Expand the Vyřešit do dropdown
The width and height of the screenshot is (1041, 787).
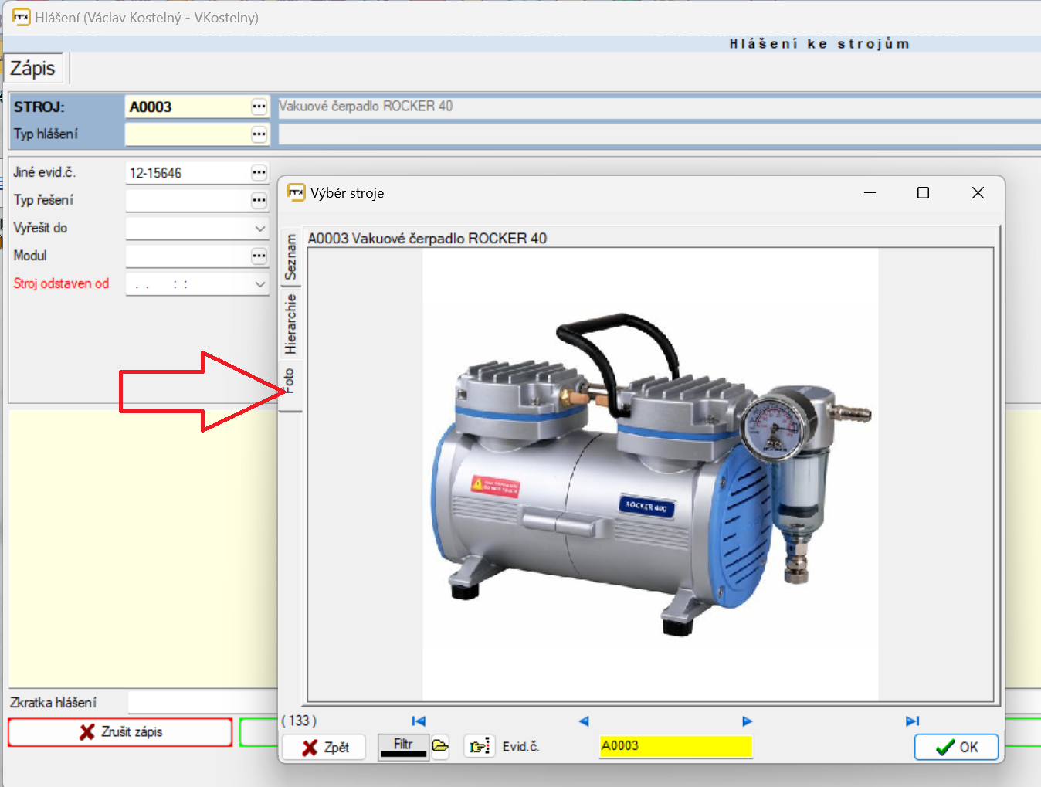tap(259, 229)
